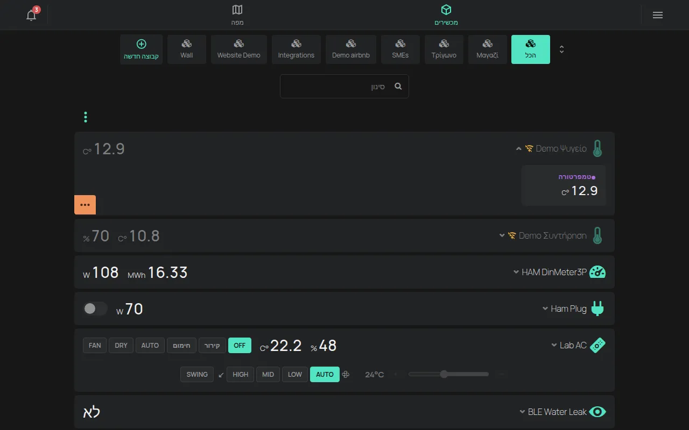Set Lab AC mode to חימום

[181, 345]
